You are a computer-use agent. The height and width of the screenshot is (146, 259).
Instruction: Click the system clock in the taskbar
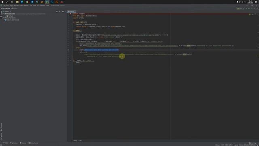click(x=250, y=2)
